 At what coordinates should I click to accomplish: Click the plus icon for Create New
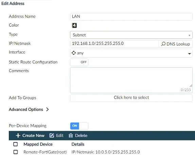(x=18, y=136)
